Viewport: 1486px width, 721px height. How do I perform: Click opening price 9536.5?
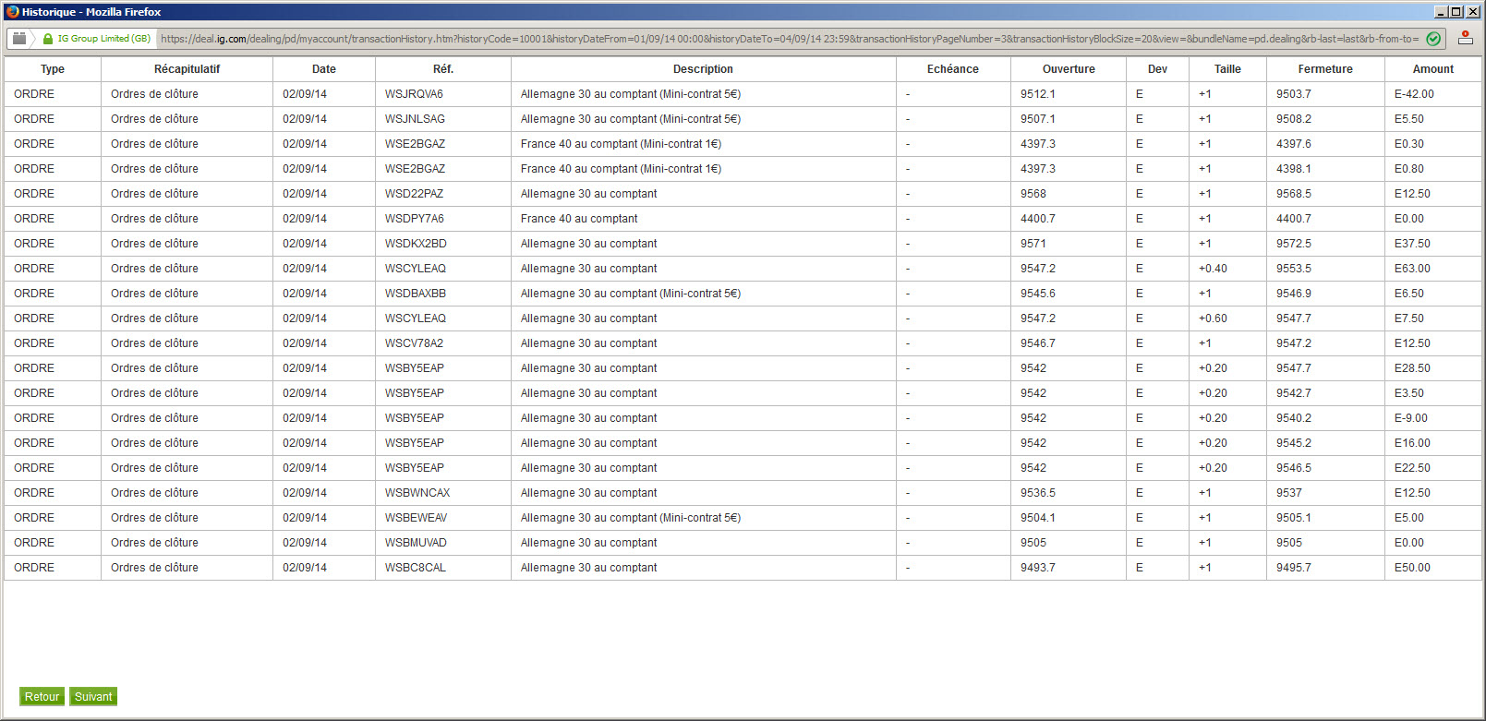pyautogui.click(x=1038, y=493)
